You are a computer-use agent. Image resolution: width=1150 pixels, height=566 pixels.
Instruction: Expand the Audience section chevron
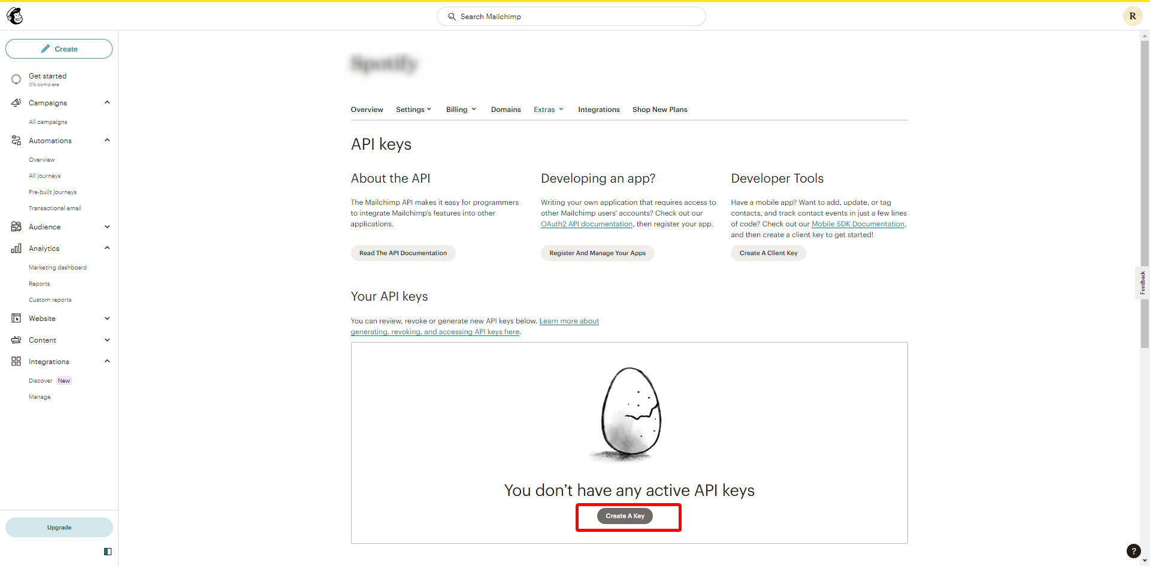107,226
